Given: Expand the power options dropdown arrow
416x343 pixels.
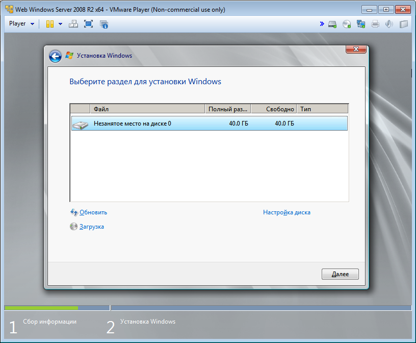Looking at the screenshot, I should click(x=61, y=24).
